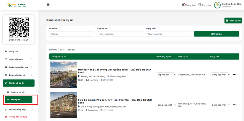
Task: Click the Thêm dự án button
Action: click(233, 21)
